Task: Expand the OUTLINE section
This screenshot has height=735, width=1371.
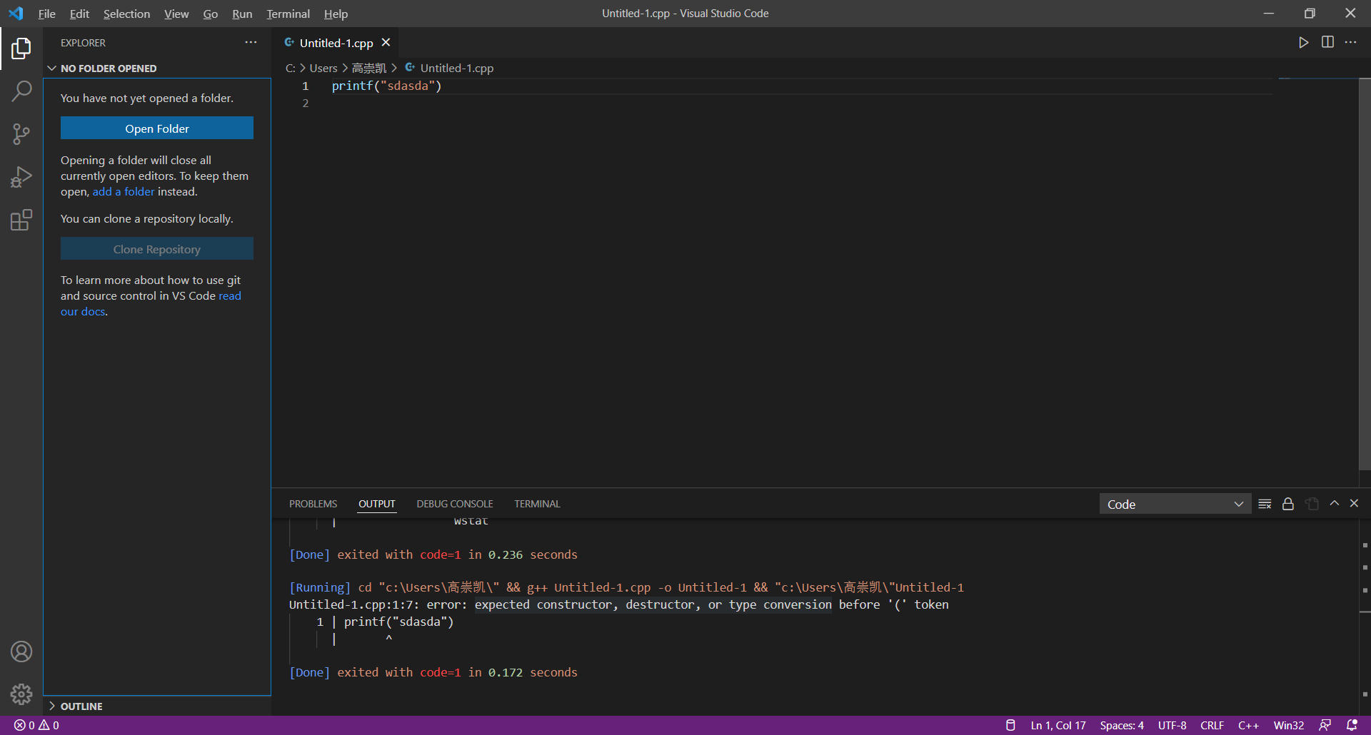Action: (157, 706)
